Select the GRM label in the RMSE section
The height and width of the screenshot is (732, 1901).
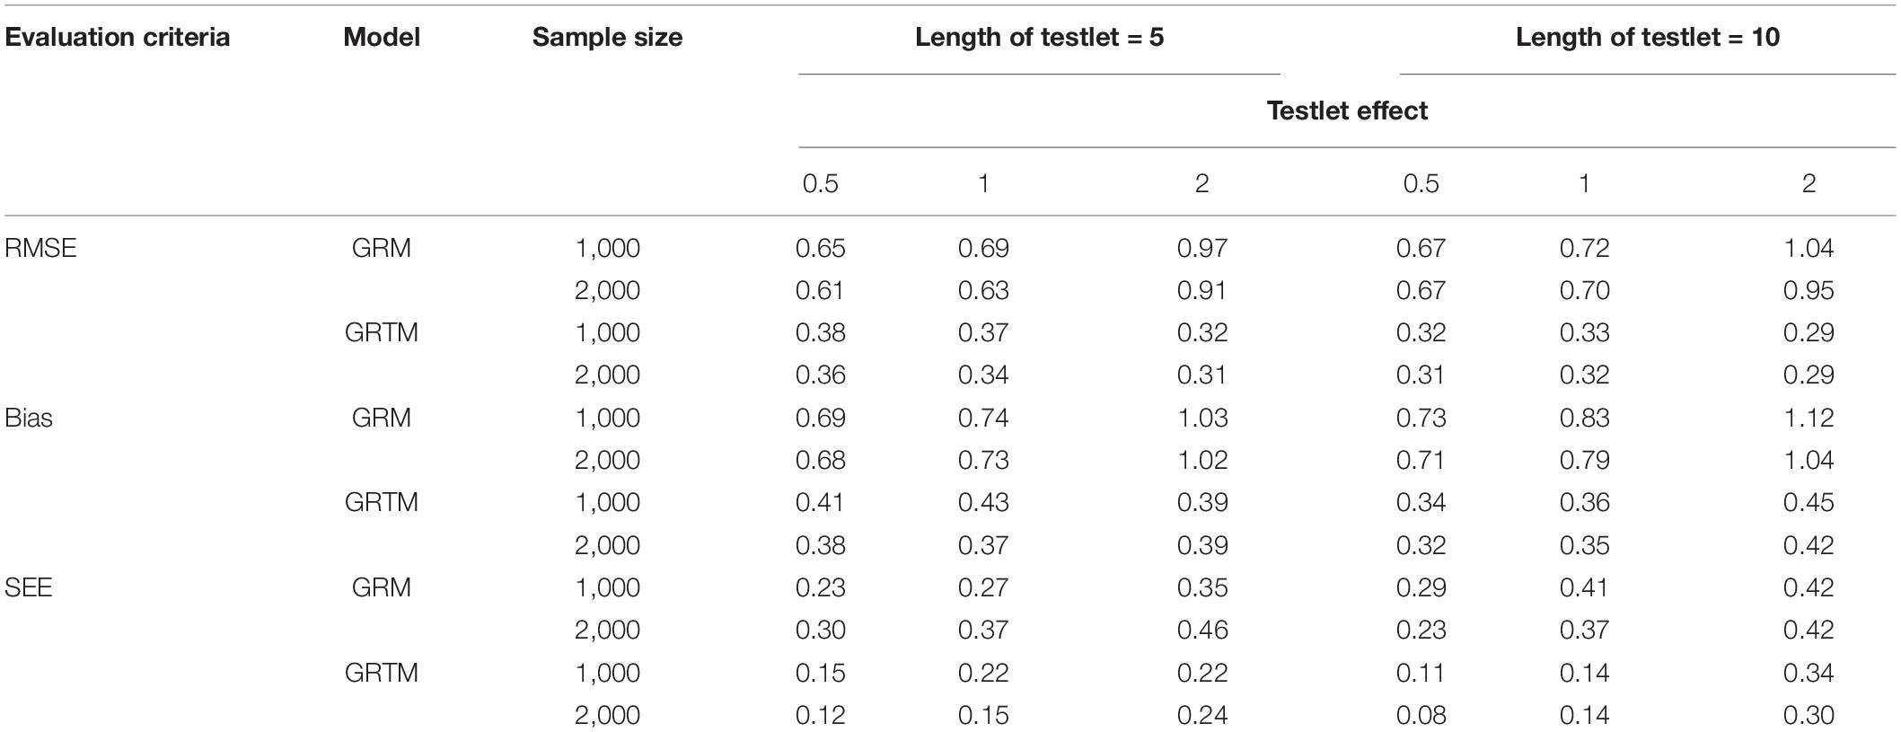[x=382, y=248]
